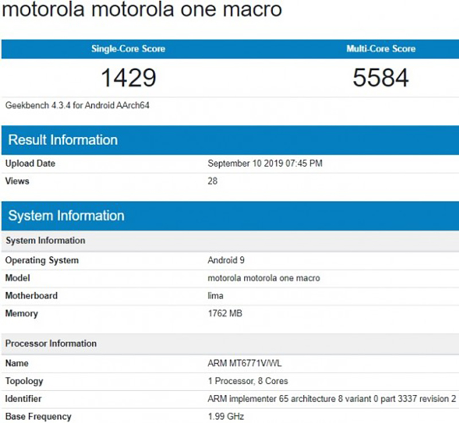The height and width of the screenshot is (423, 459).
Task: Click the Processor Information subheader
Action: tap(51, 343)
